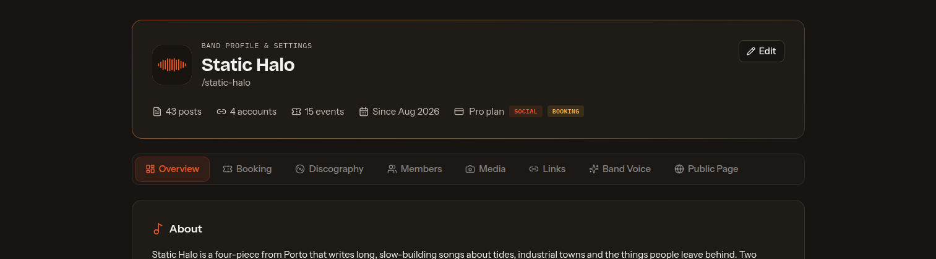The image size is (936, 259).
Task: Click the 4 accounts text
Action: (253, 112)
